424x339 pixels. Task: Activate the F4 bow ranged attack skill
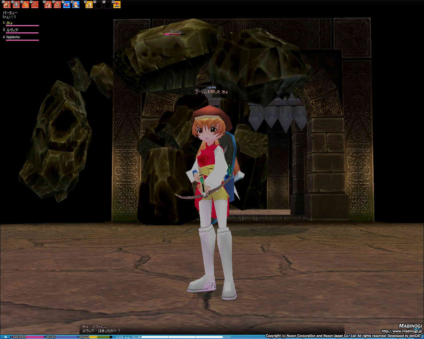tap(35, 5)
